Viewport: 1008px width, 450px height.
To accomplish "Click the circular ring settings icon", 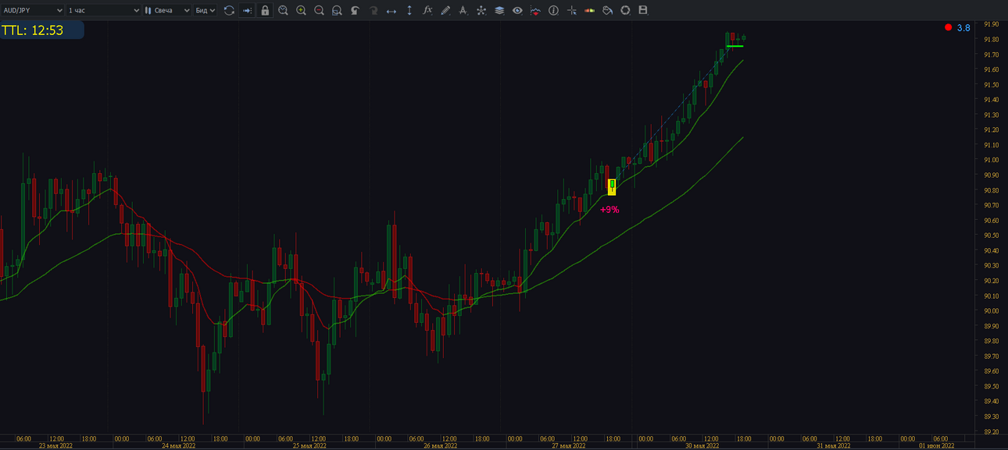I will (x=625, y=10).
